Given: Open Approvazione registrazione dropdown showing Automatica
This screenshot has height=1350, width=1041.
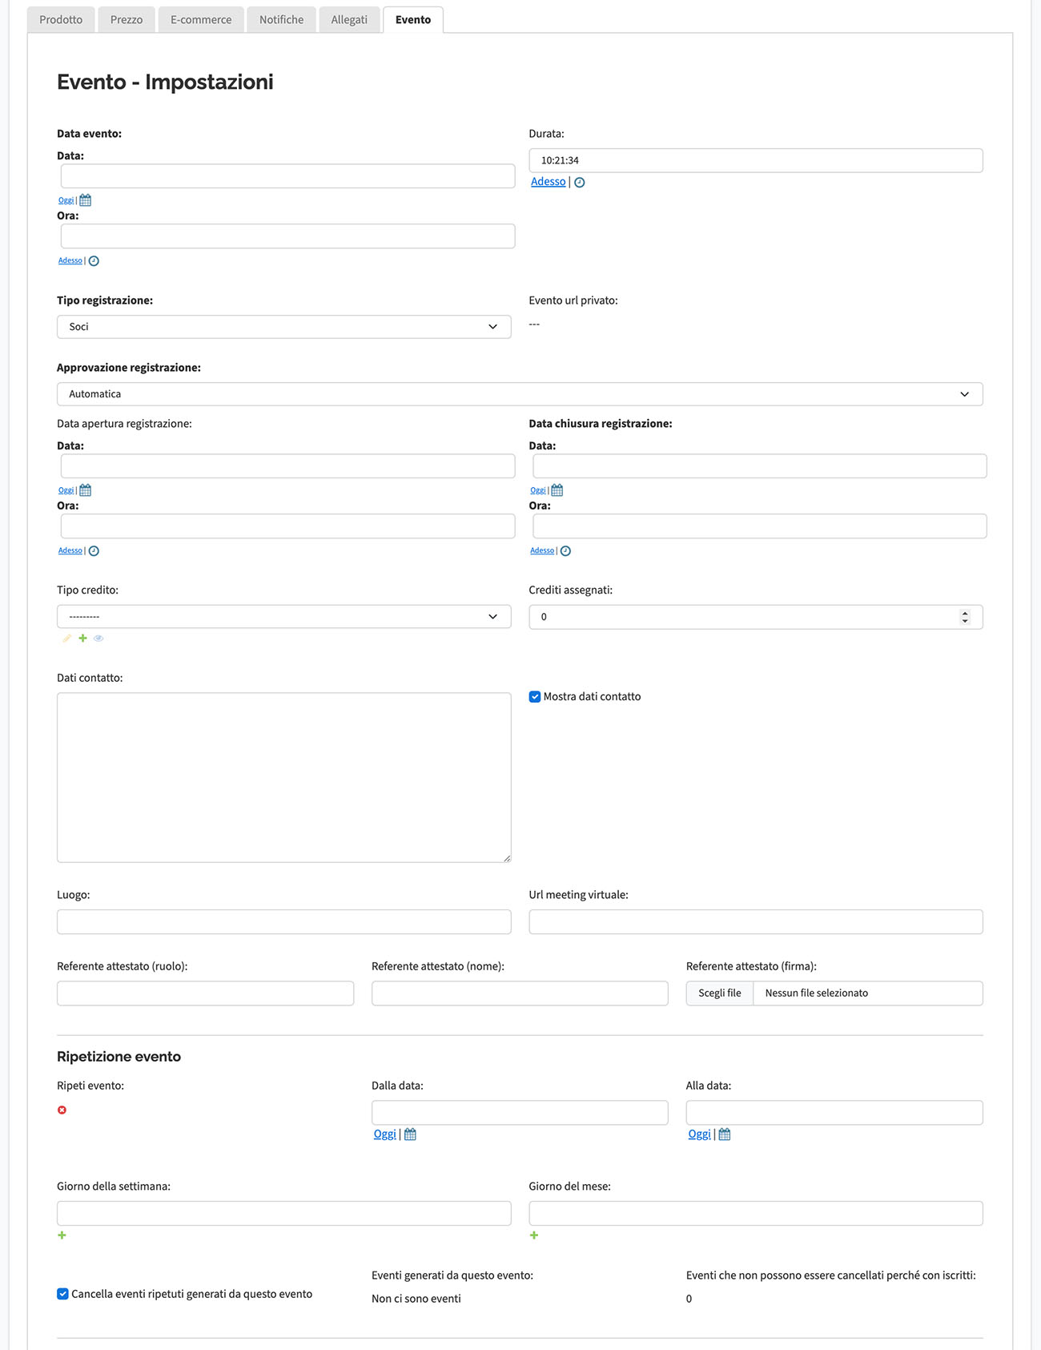Looking at the screenshot, I should point(520,394).
